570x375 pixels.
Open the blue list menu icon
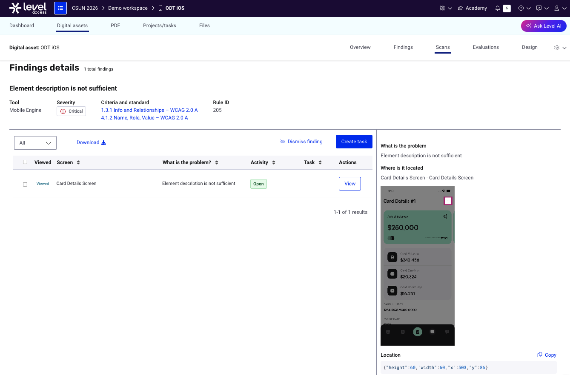coord(60,8)
